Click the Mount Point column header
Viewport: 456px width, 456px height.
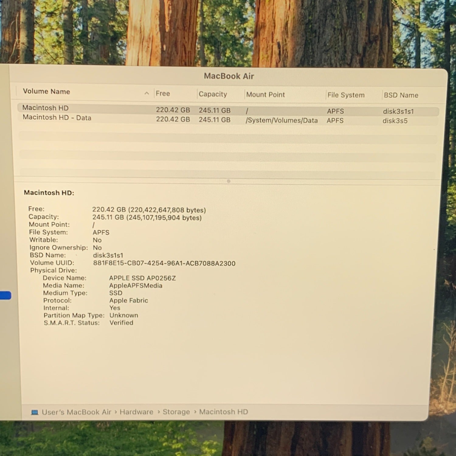265,95
